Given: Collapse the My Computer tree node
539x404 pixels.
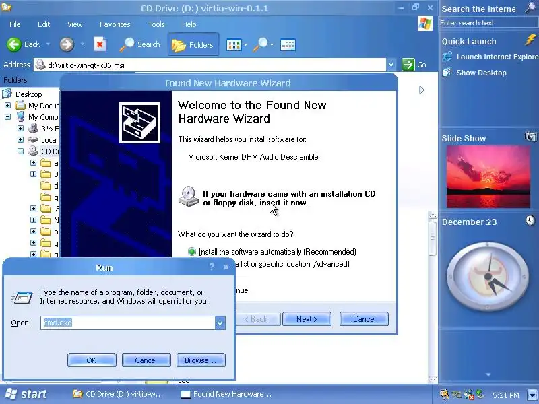Looking at the screenshot, I should 7,116.
